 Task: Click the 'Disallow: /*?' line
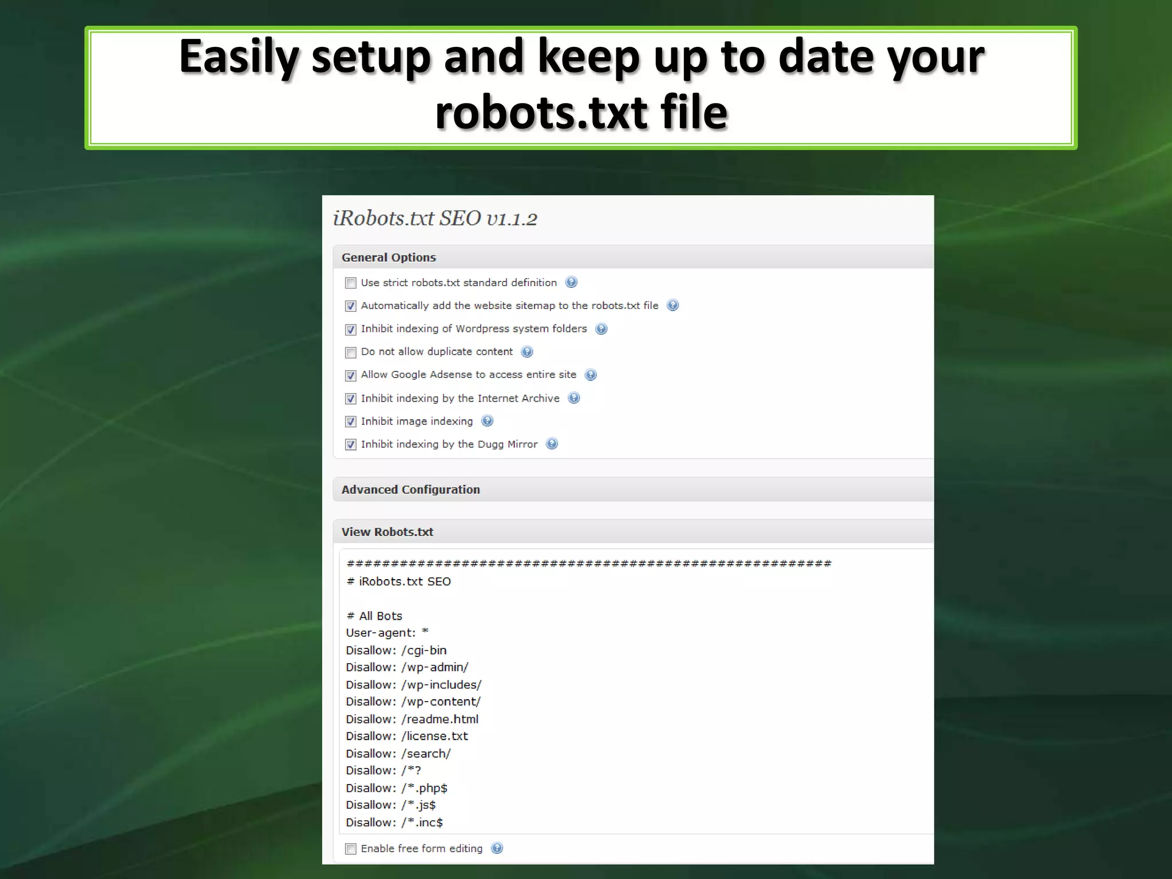coord(383,770)
